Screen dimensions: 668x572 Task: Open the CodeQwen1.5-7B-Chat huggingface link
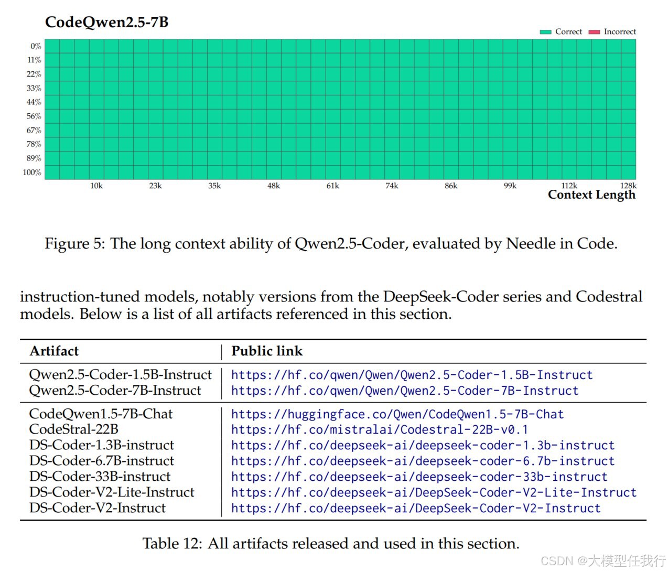tap(397, 414)
